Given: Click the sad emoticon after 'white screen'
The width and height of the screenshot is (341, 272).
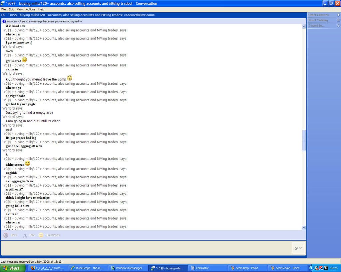Looking at the screenshot, I should [27, 163].
